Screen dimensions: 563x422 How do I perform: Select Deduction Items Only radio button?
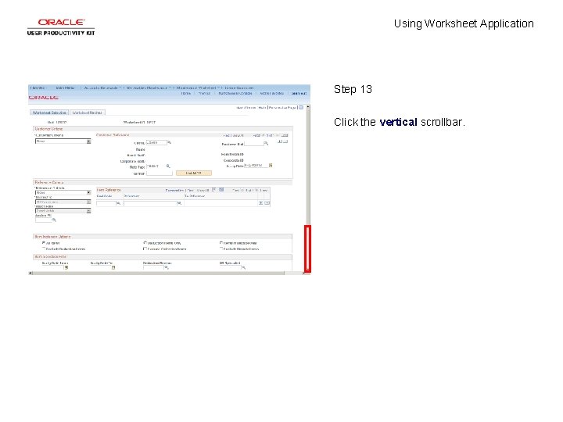click(145, 243)
